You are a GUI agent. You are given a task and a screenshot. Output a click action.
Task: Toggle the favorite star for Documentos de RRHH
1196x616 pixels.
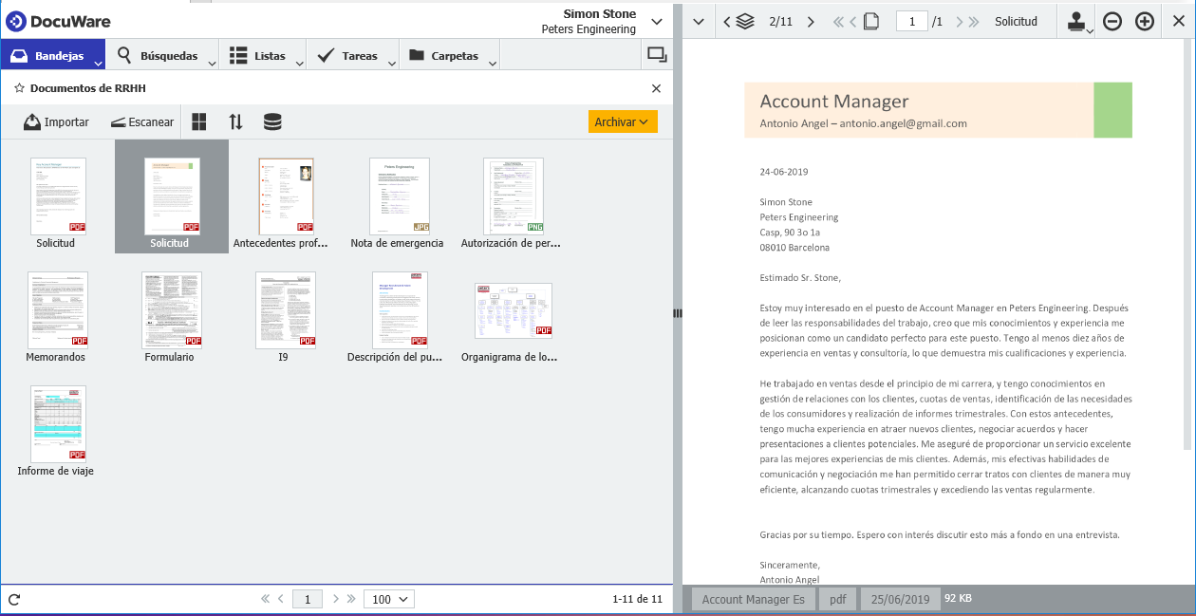(17, 87)
